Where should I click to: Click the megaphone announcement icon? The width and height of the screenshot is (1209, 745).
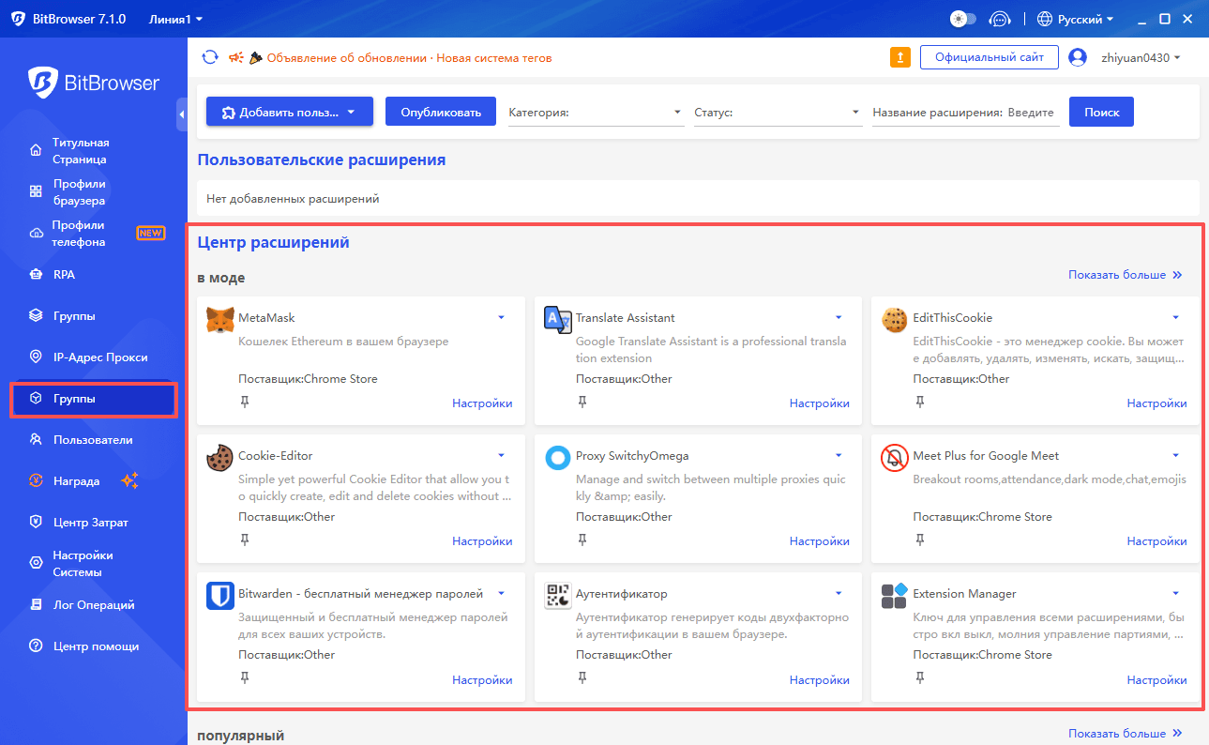tap(235, 56)
